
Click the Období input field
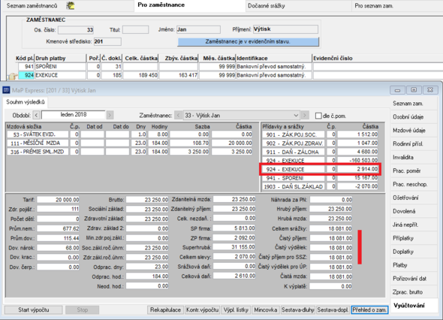73,115
